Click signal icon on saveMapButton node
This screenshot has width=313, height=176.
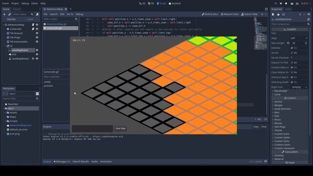[33, 59]
